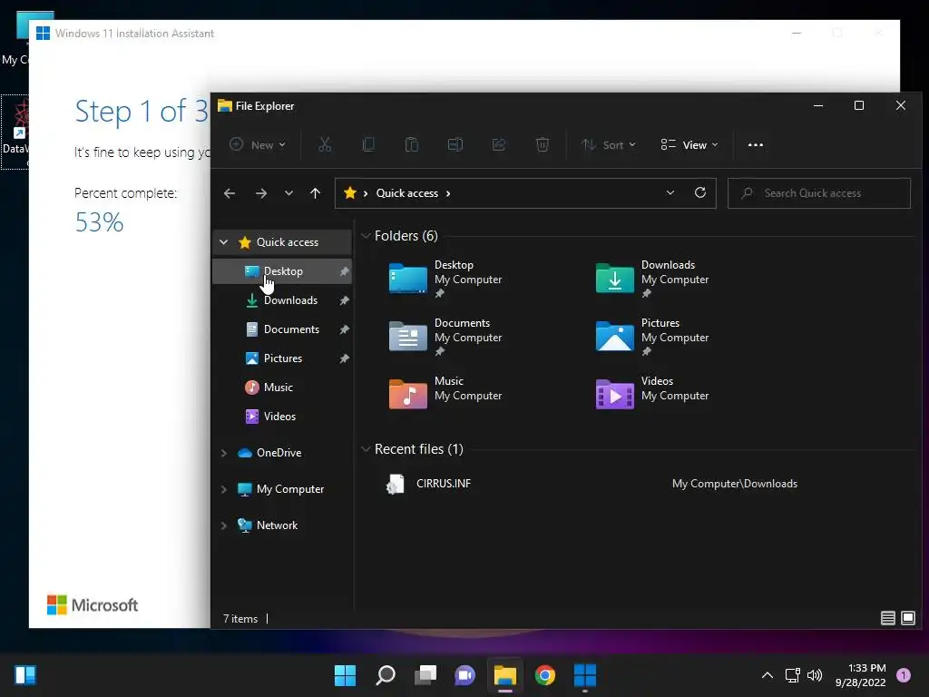929x697 pixels.
Task: Unpin Downloads using its sidebar pin icon
Action: [x=344, y=300]
